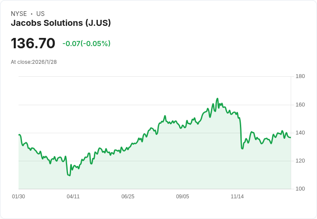Click the 160 y-axis label

[300, 105]
